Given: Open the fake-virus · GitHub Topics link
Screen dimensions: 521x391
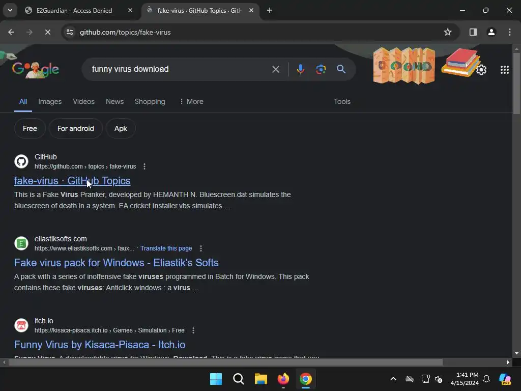Looking at the screenshot, I should click(x=72, y=181).
